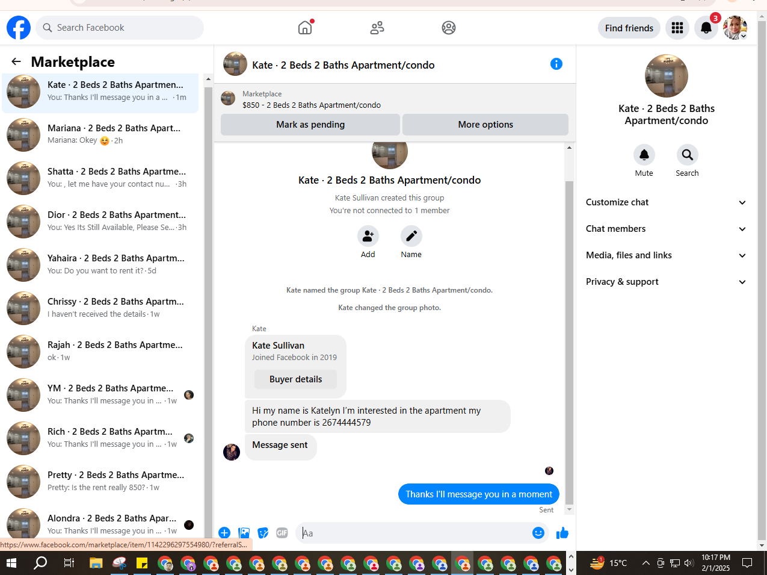767x575 pixels.
Task: Open the Friends icon in top navigation
Action: point(377,28)
